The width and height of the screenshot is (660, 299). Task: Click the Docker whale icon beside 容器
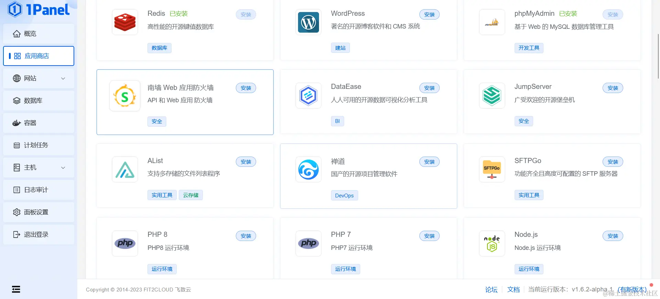coord(16,123)
